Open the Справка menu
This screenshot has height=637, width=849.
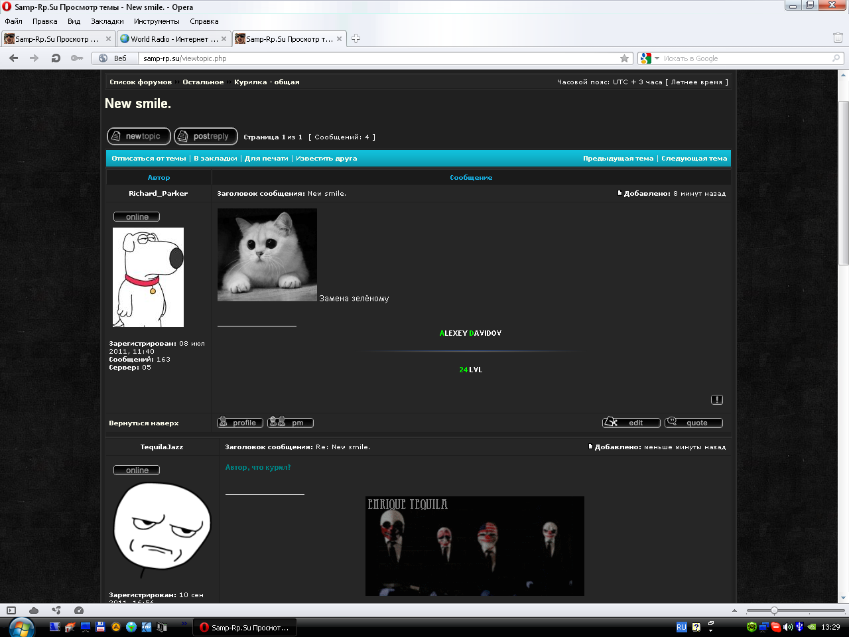pos(204,21)
